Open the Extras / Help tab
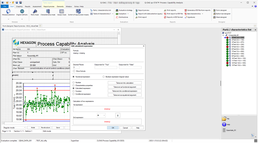The width and height of the screenshot is (258, 143). tap(79, 7)
